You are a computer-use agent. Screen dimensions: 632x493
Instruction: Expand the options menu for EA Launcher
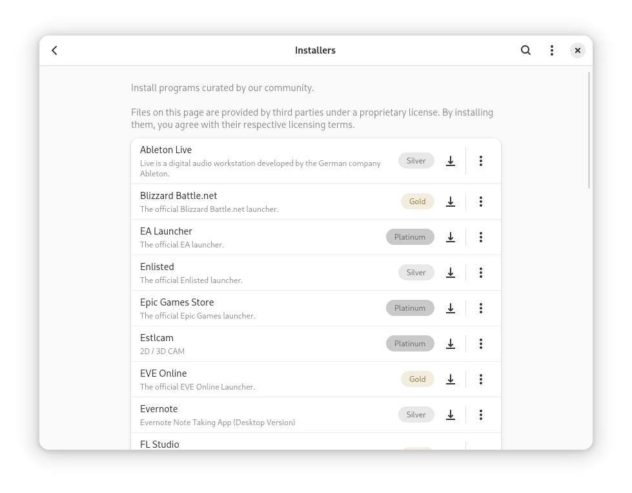tap(481, 237)
